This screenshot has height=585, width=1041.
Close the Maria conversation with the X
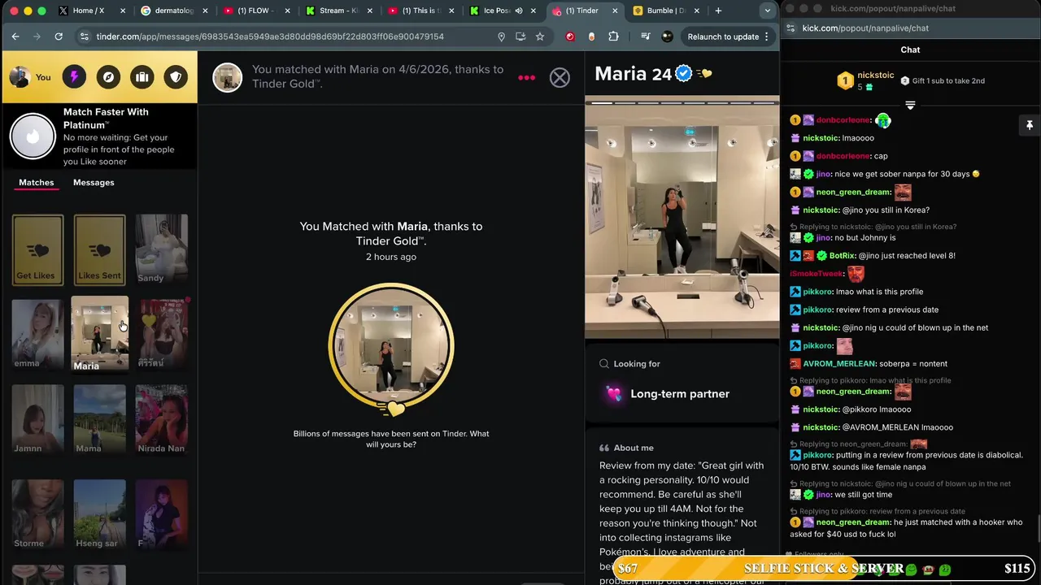pyautogui.click(x=560, y=77)
